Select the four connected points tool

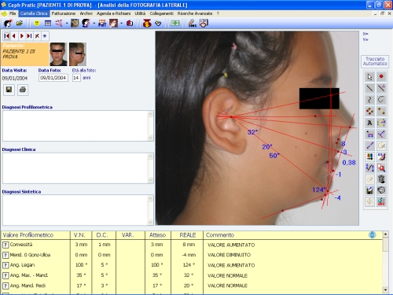coord(369,111)
